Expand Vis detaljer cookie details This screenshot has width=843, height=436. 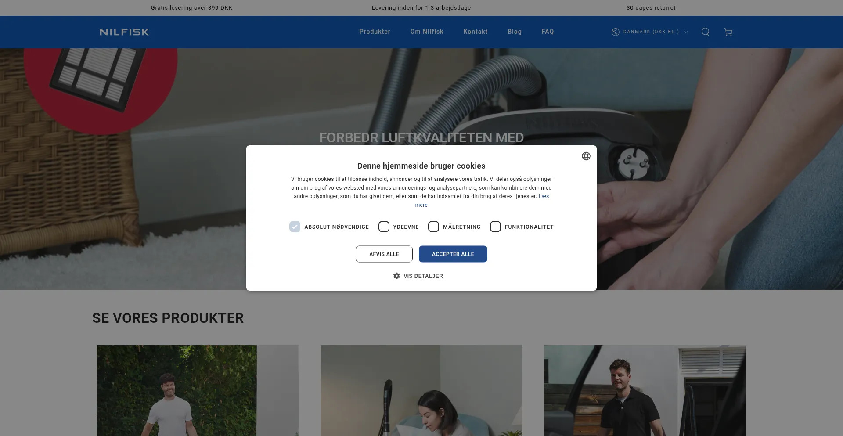coord(423,276)
